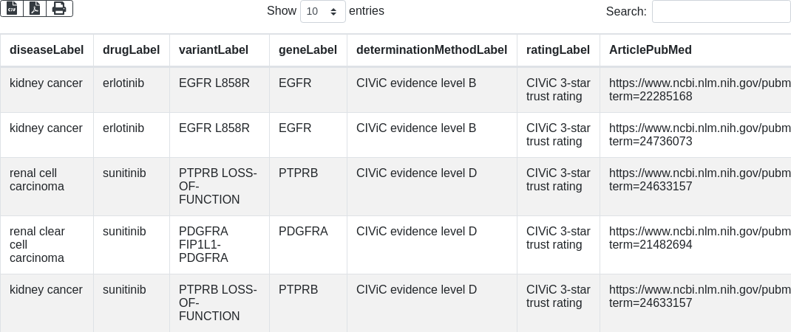Click into the Search input field

[721, 12]
